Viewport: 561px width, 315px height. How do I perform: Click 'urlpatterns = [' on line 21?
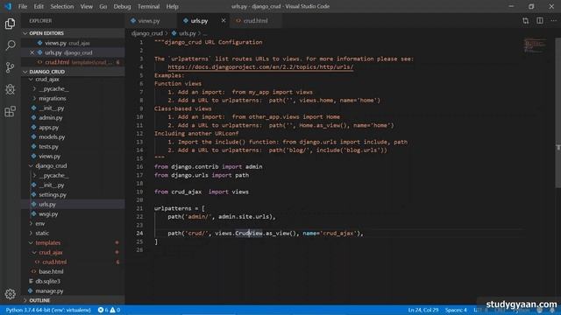179,208
